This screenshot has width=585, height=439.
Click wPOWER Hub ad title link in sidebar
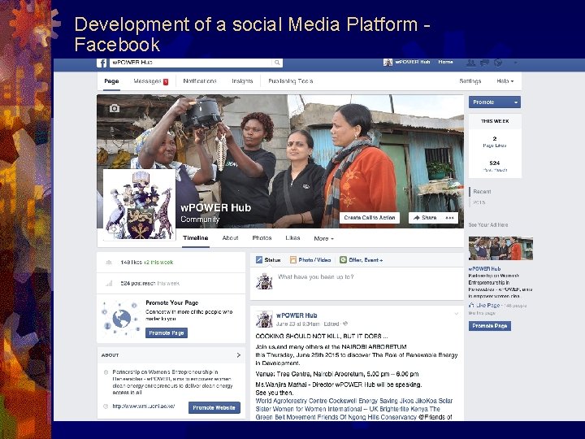coord(484,269)
